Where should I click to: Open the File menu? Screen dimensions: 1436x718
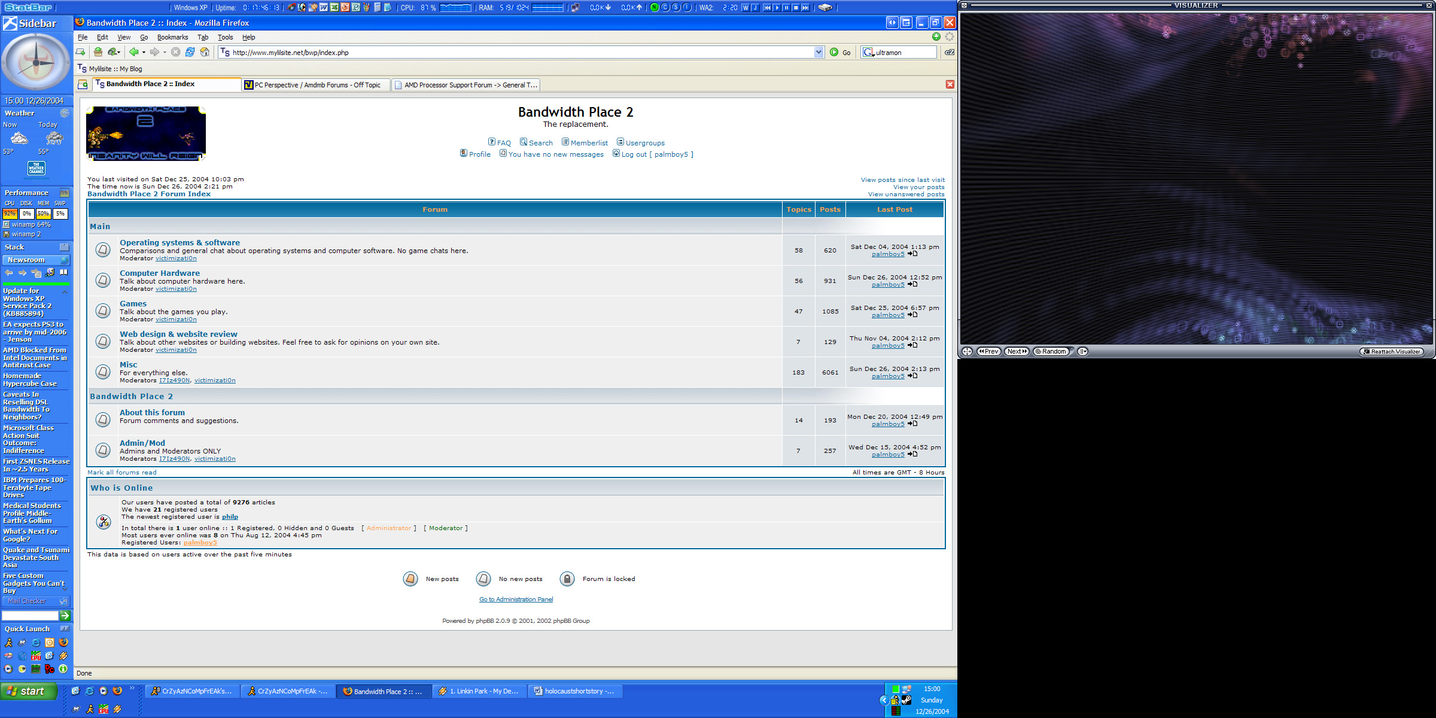[x=83, y=37]
